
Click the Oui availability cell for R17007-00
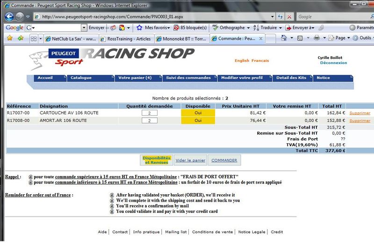pos(198,113)
